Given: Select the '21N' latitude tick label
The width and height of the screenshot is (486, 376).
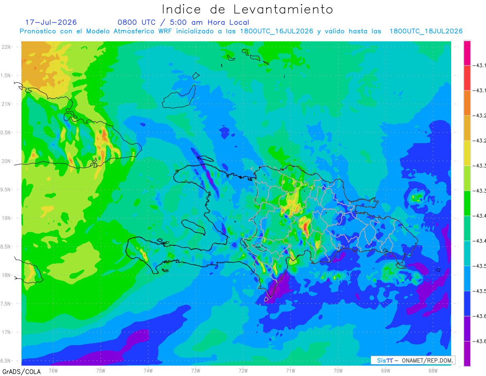Looking at the screenshot, I should [x=6, y=104].
